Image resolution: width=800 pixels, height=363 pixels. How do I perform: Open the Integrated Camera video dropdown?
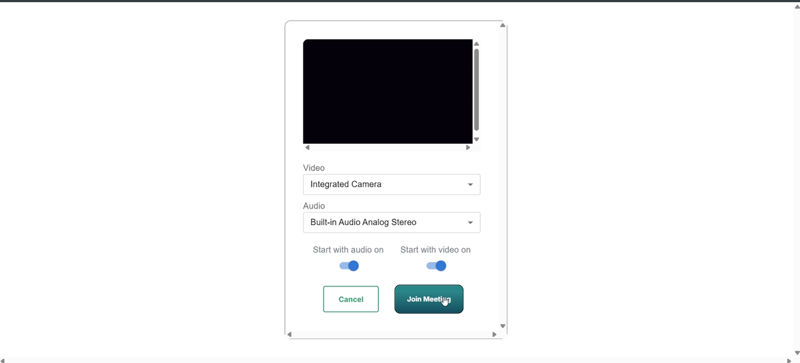click(x=392, y=184)
